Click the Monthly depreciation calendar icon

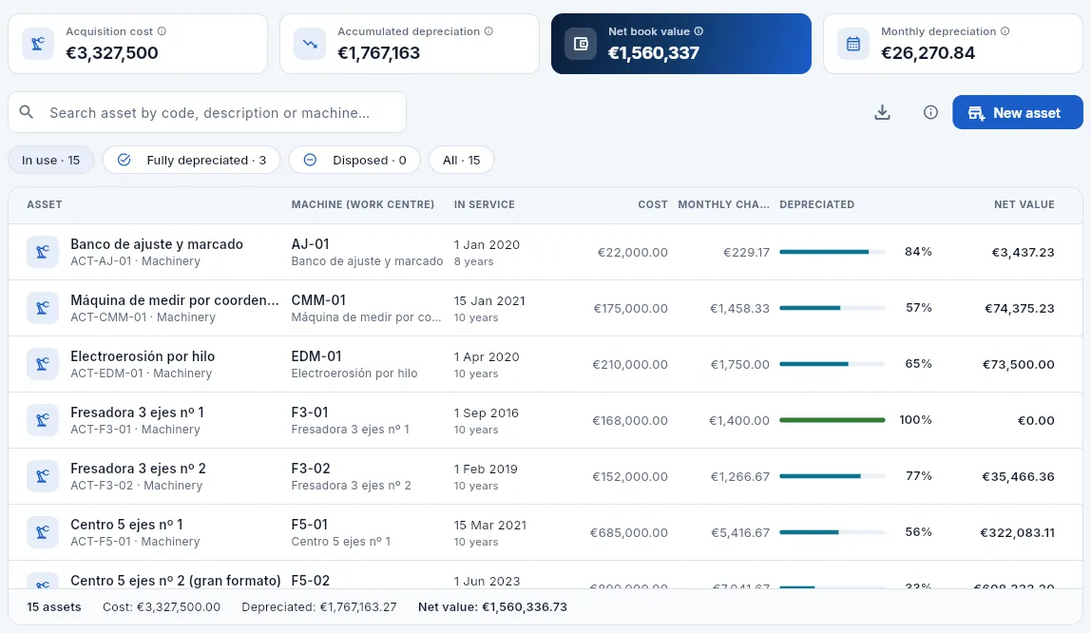[853, 44]
